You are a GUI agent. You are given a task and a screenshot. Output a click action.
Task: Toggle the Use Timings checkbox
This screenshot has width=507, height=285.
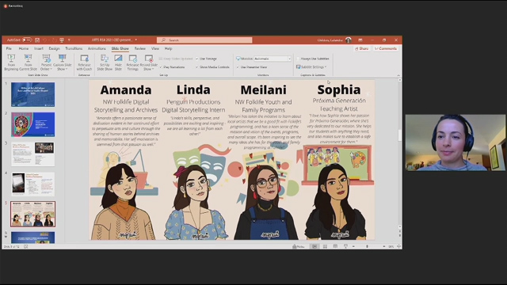tap(197, 59)
